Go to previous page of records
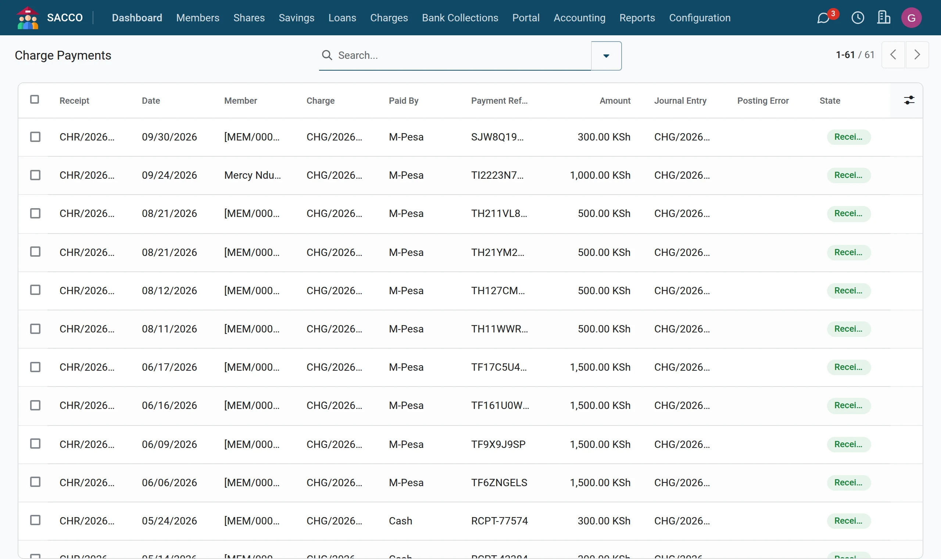The image size is (941, 559). (x=893, y=55)
